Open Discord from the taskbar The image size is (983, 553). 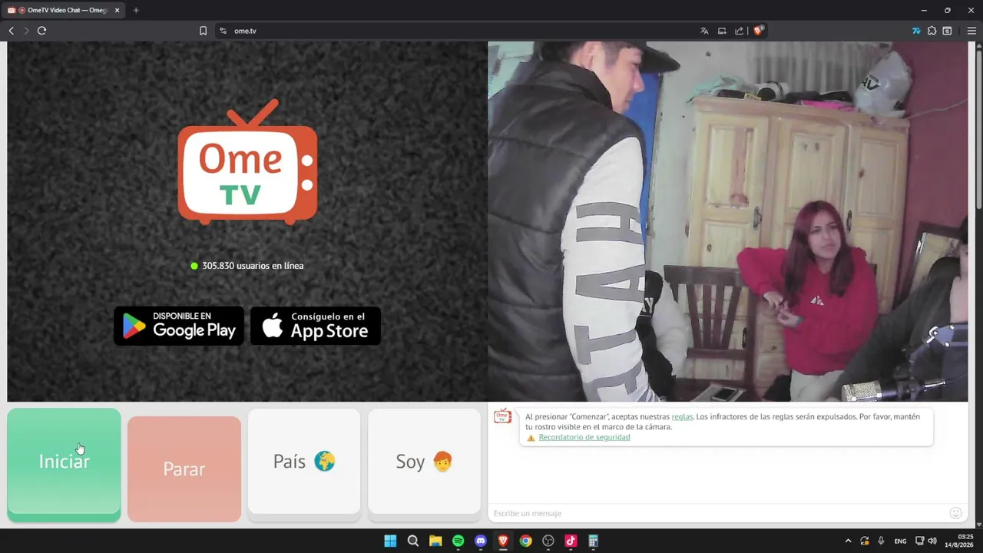(x=481, y=541)
